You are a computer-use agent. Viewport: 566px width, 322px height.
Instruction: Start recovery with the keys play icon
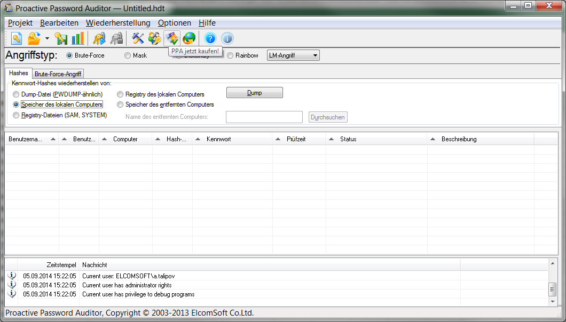click(99, 38)
